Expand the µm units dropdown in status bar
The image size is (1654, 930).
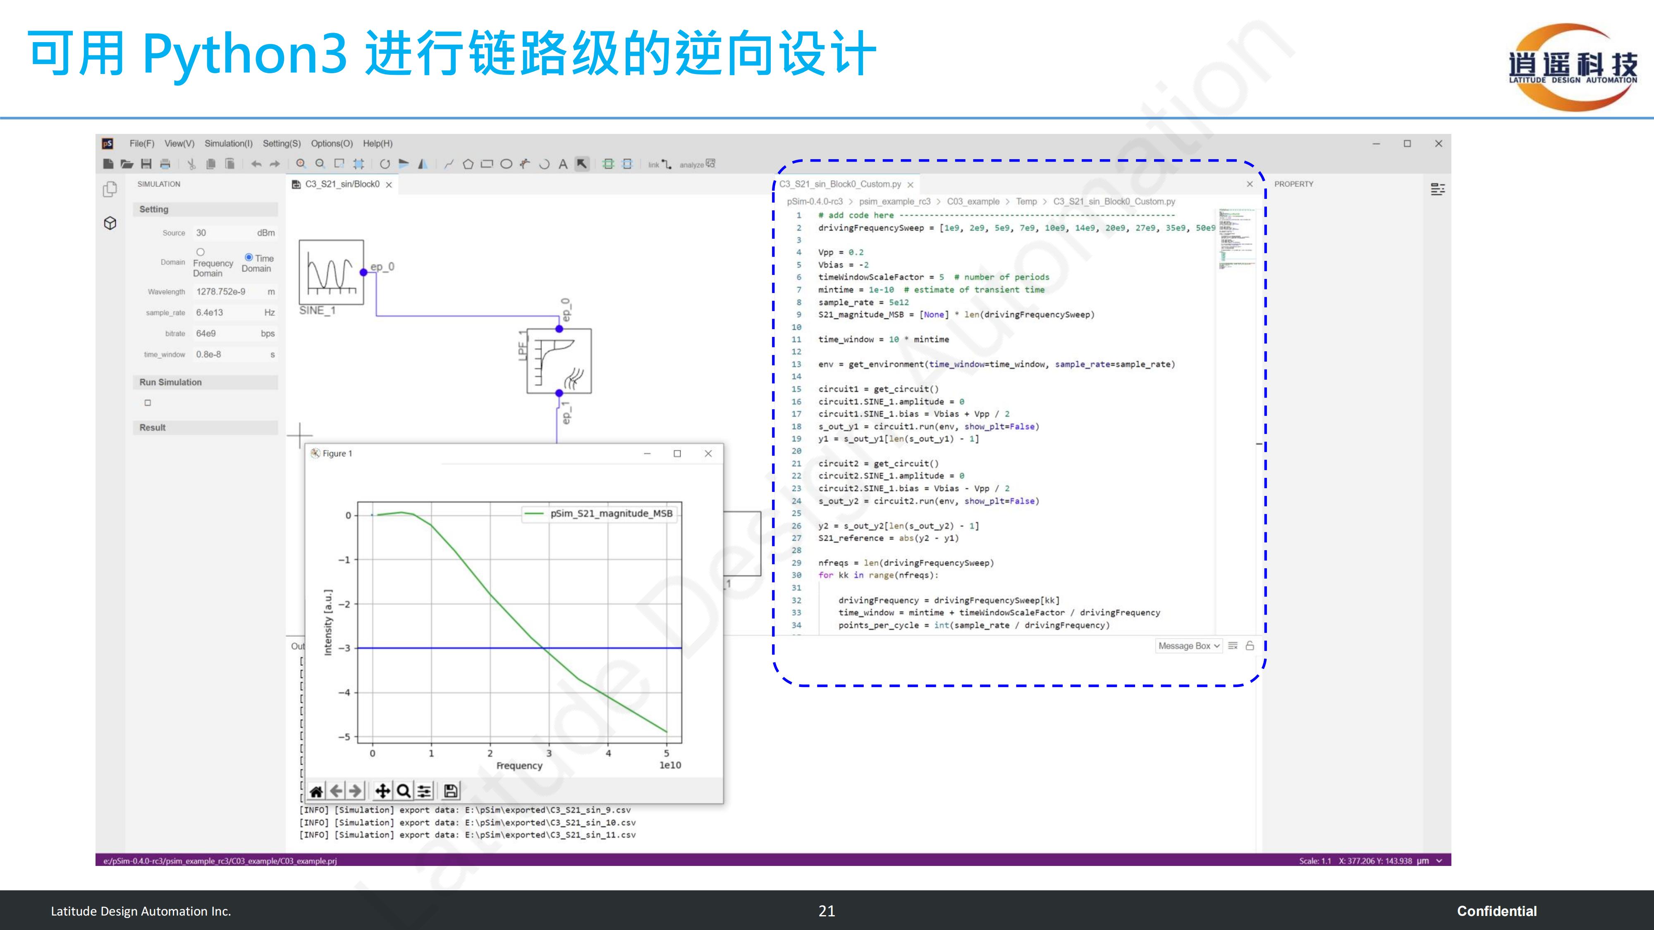click(1439, 861)
